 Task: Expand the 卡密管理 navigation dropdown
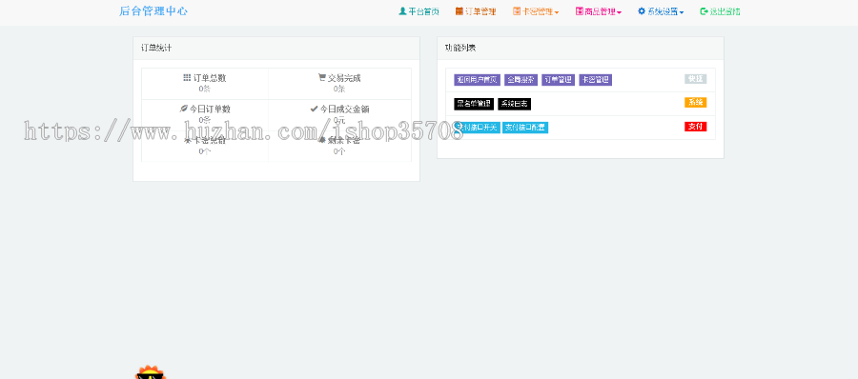(x=536, y=11)
